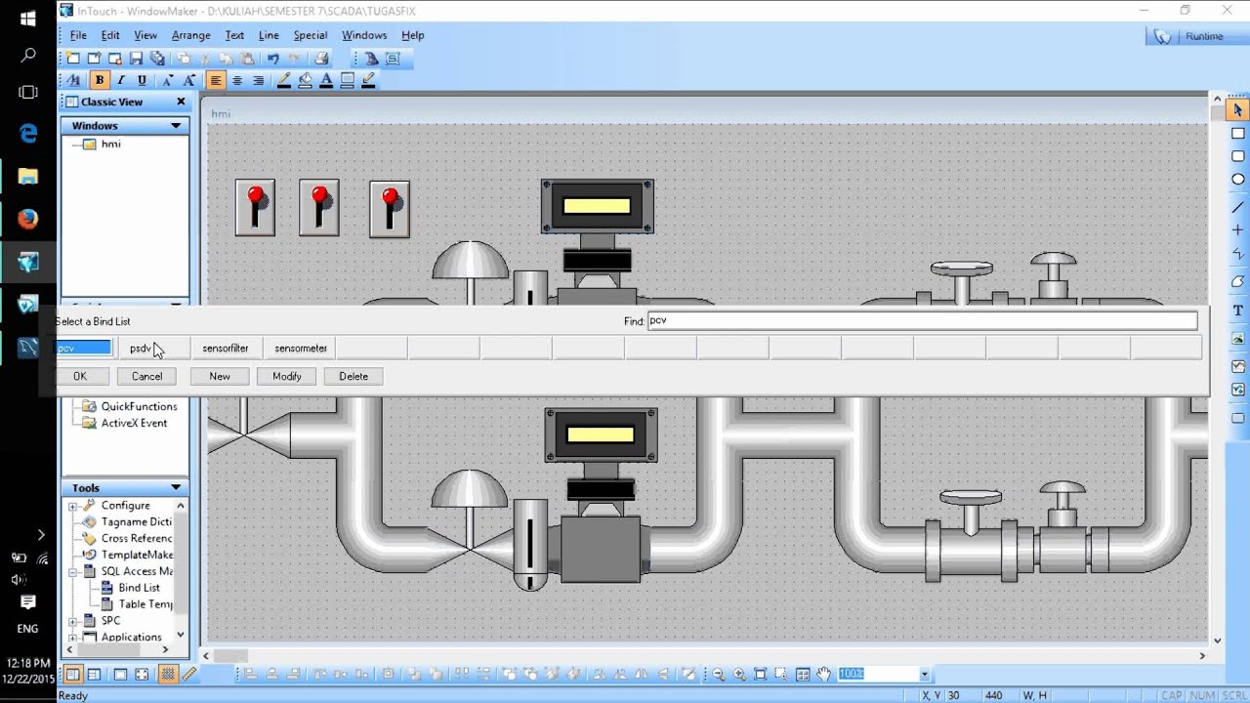Select the sensorfilter bind list entry
Screen dimensions: 1250x703
(226, 348)
